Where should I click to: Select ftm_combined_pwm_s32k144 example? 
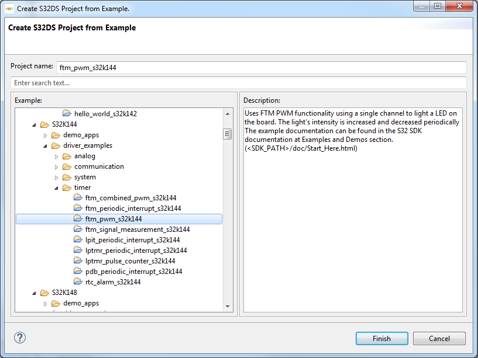click(131, 198)
